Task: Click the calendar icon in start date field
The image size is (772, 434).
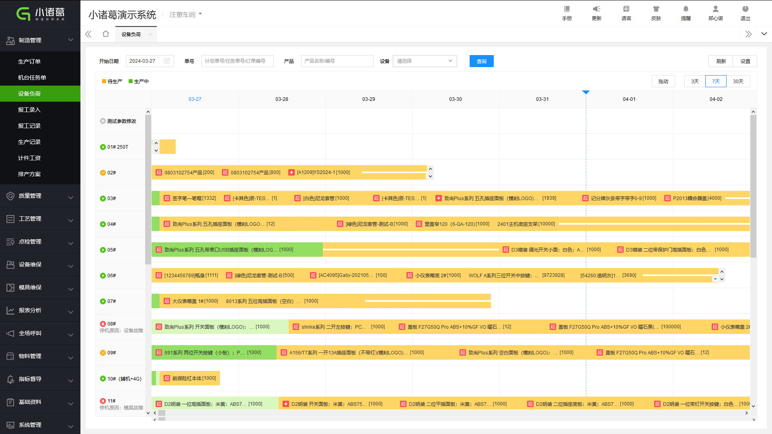Action: (167, 61)
